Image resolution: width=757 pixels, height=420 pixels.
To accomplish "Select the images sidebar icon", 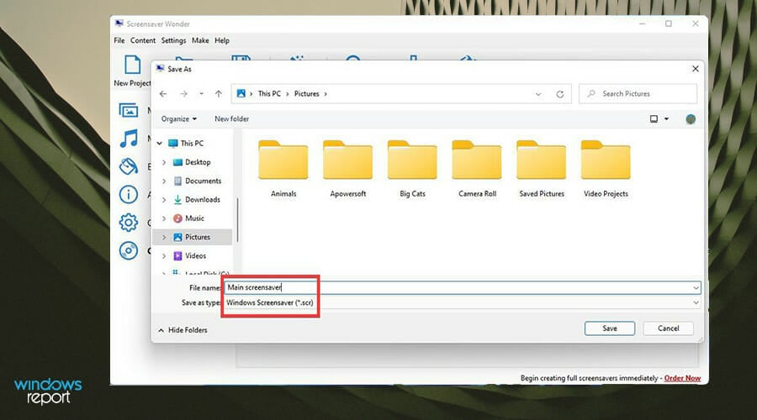I will click(x=129, y=111).
